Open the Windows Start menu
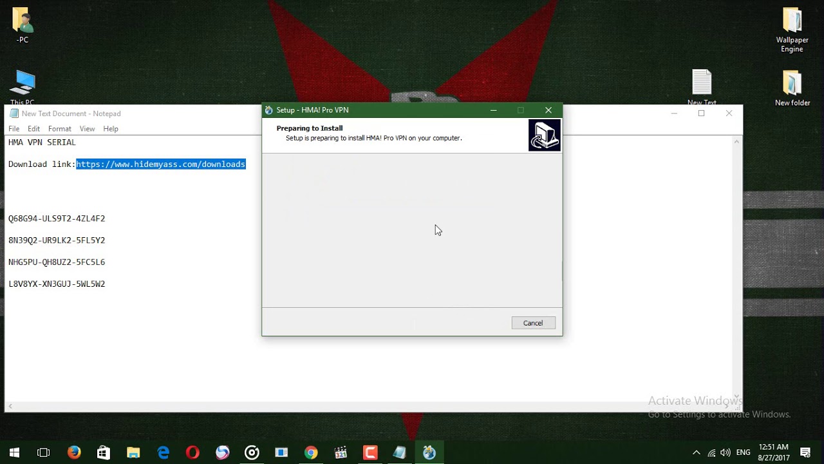824x464 pixels. 14,453
